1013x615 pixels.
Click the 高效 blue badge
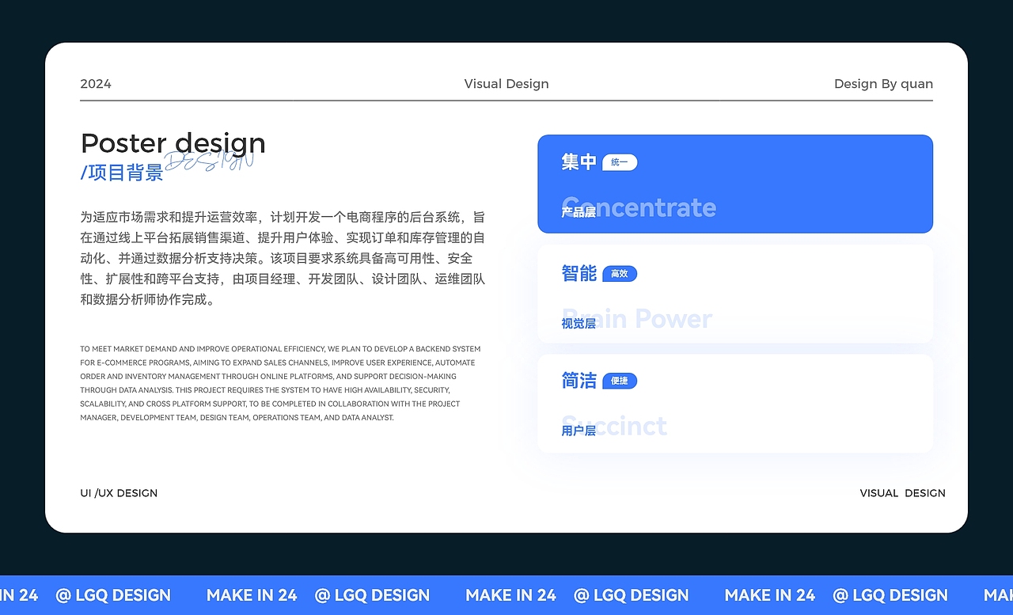coord(620,274)
